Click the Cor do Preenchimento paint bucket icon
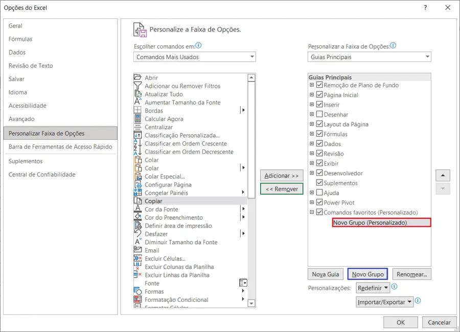Viewport: 460px width, 332px height. click(x=137, y=217)
